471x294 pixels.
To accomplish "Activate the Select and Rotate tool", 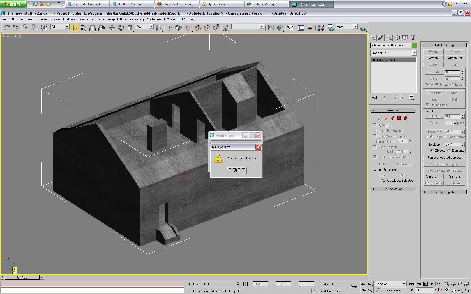I will click(x=121, y=27).
